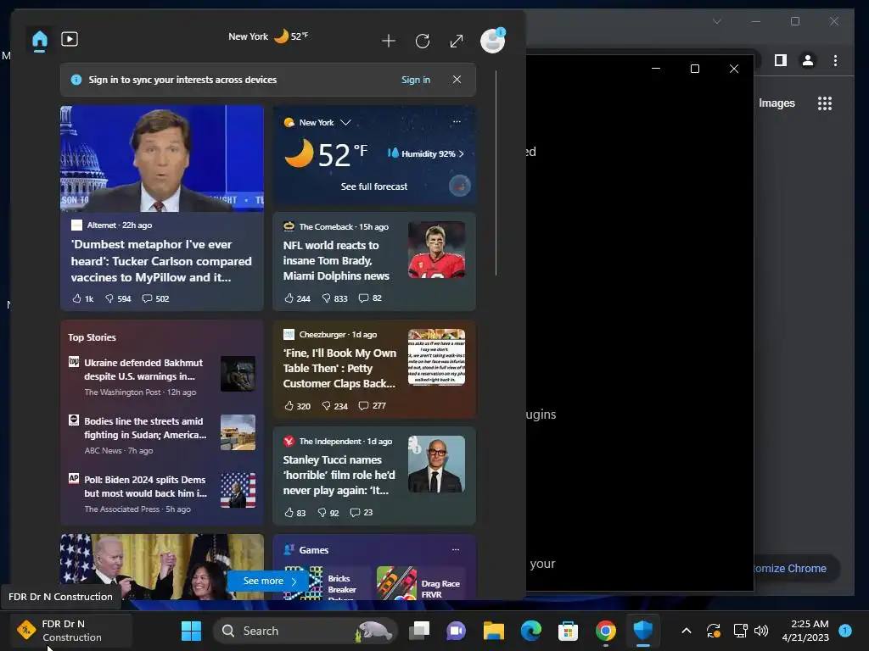Open the Drag Race FRVR game

pos(421,583)
